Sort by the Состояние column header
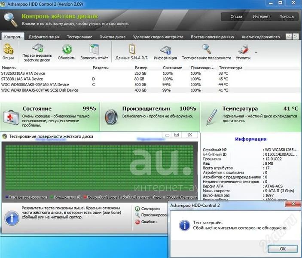 172,68
